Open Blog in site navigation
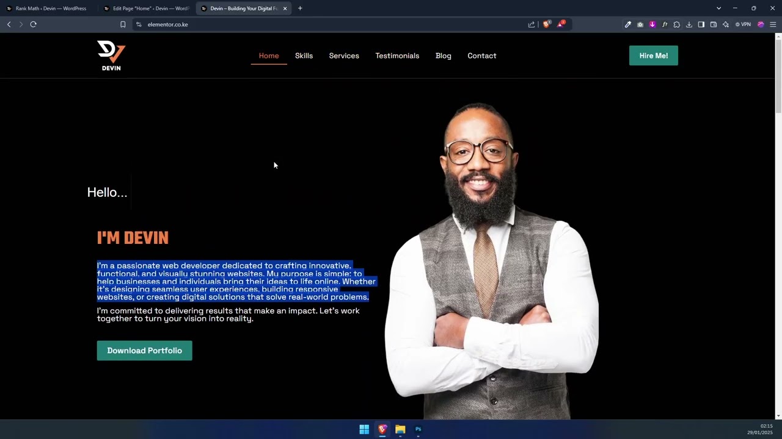Screen dimensions: 782x439 click(x=444, y=55)
